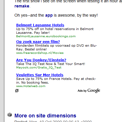
Task: Click the 'Ads by Google' label
Action: point(89,90)
